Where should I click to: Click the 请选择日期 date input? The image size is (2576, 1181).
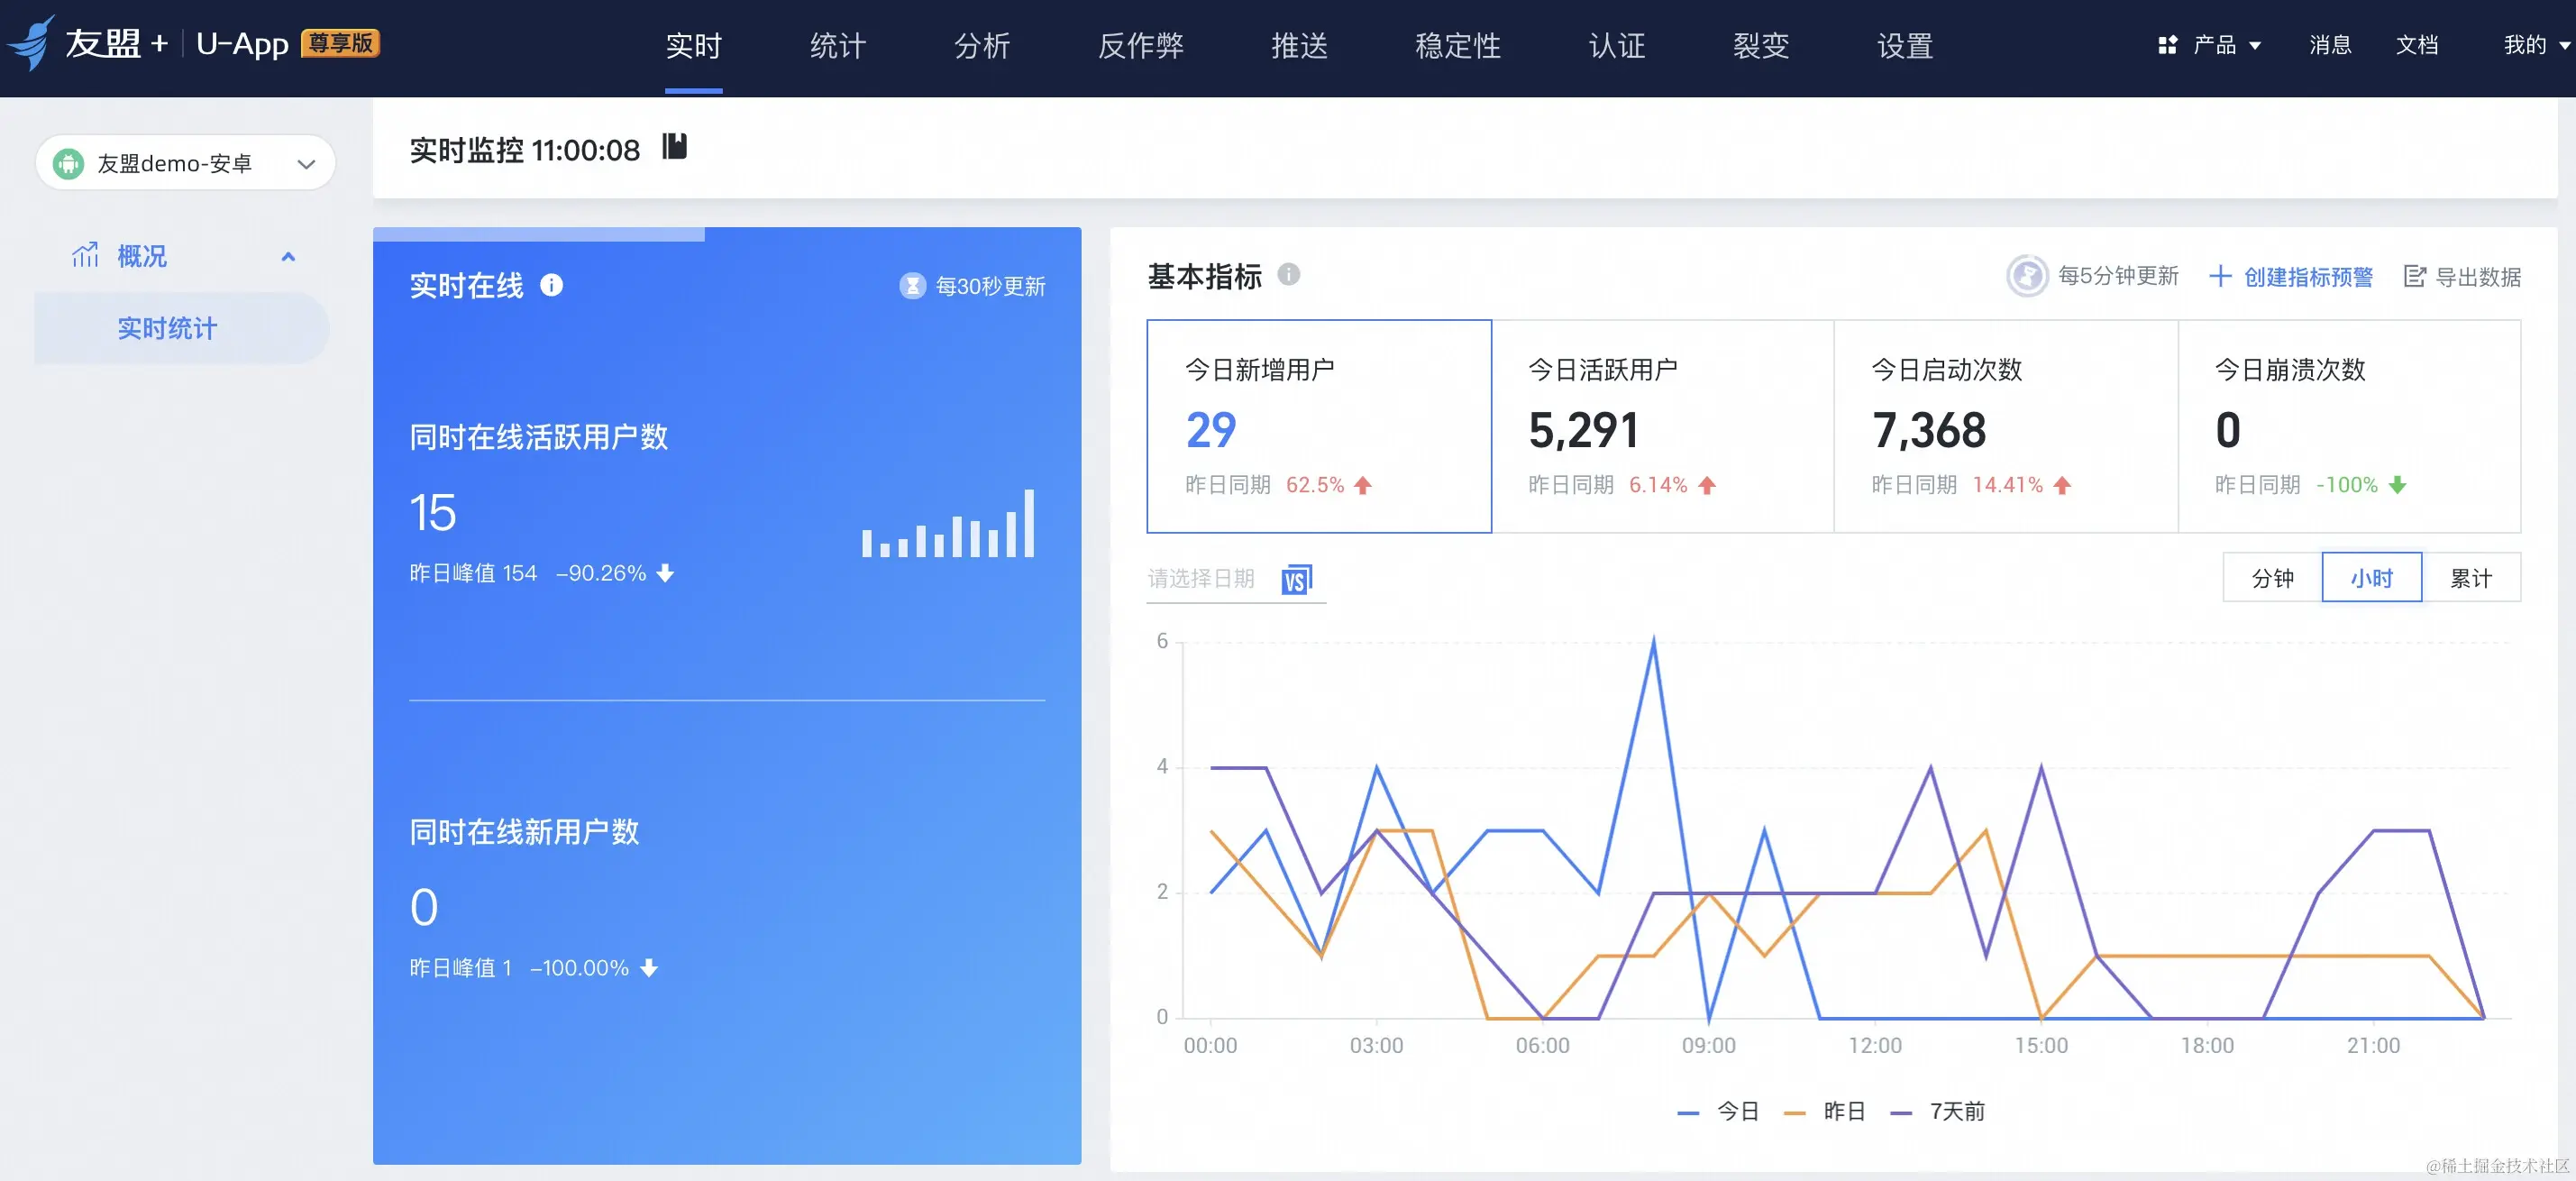1201,579
